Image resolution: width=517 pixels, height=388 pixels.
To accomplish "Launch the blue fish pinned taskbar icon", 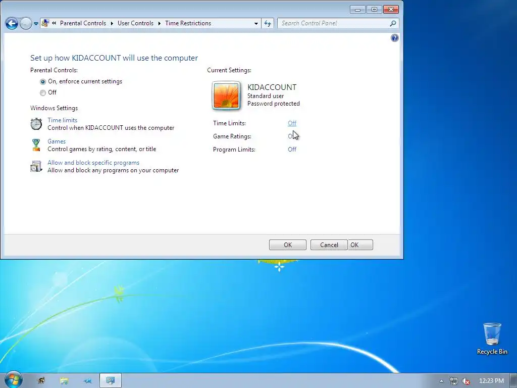I will (87, 381).
